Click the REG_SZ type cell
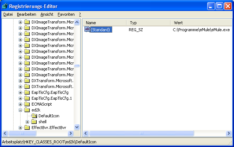Screen dimensions: 234x147 pos(136,30)
